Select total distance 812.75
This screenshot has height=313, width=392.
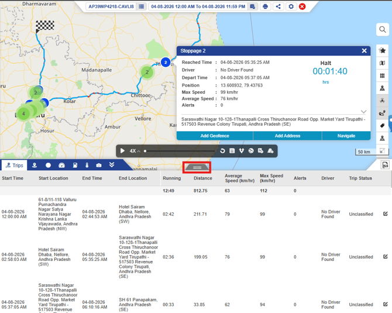200,191
